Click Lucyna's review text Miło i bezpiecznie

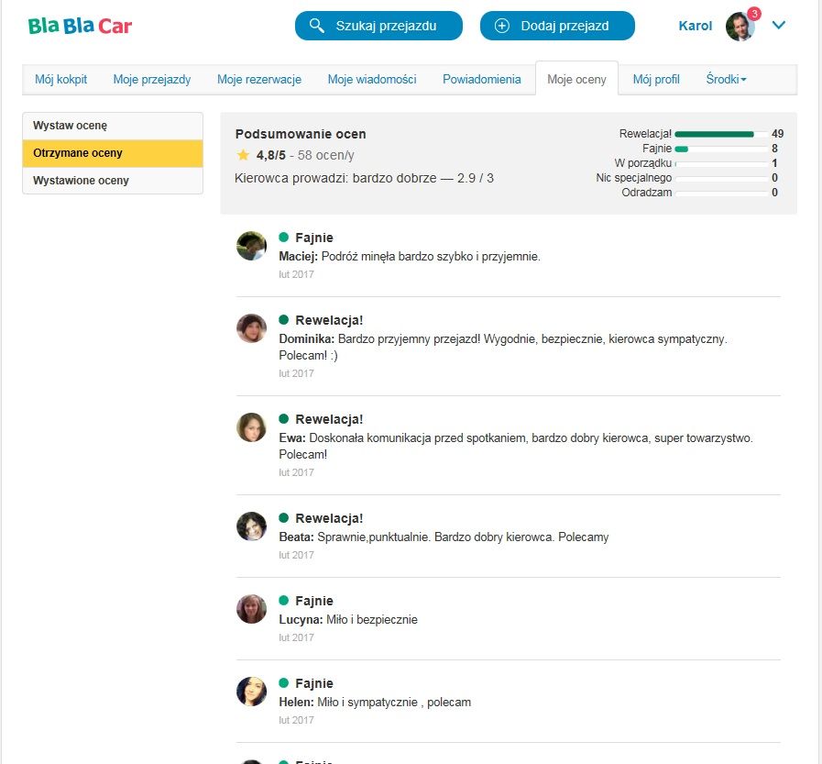coord(372,620)
